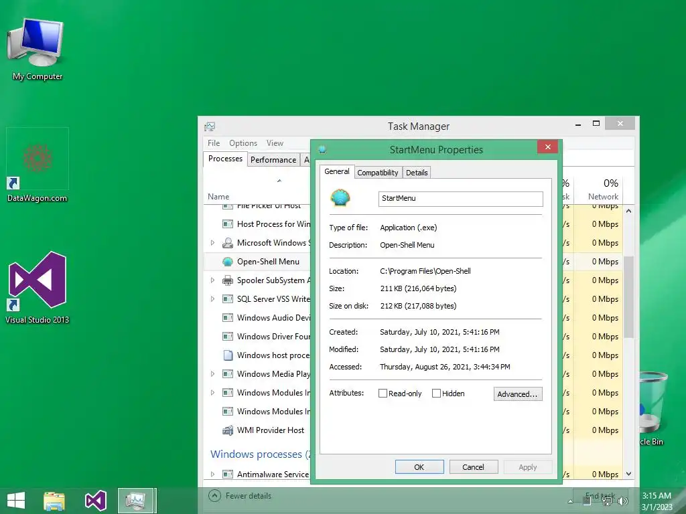
Task: Sort processes by the Name column
Action: tap(218, 197)
